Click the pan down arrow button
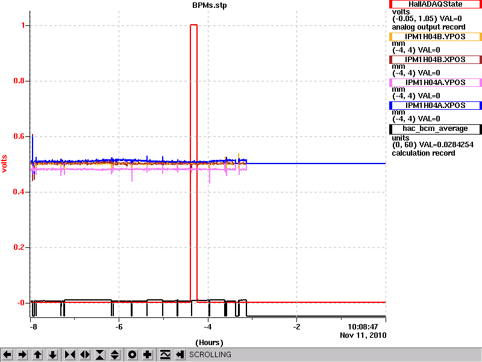The image size is (482, 362). (x=52, y=355)
